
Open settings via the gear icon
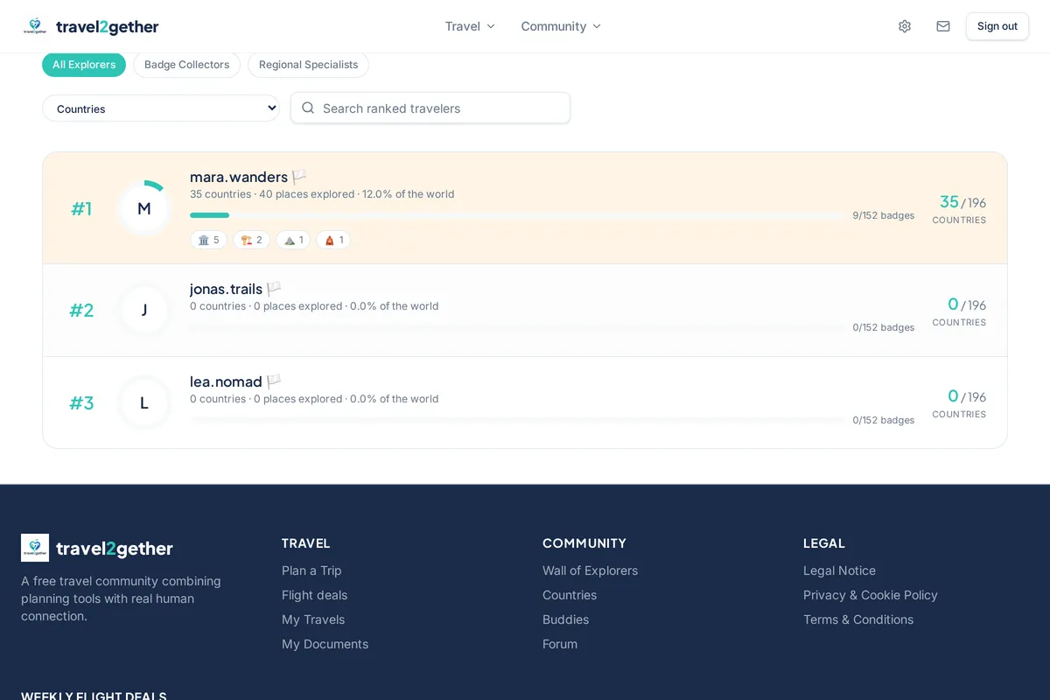[905, 26]
